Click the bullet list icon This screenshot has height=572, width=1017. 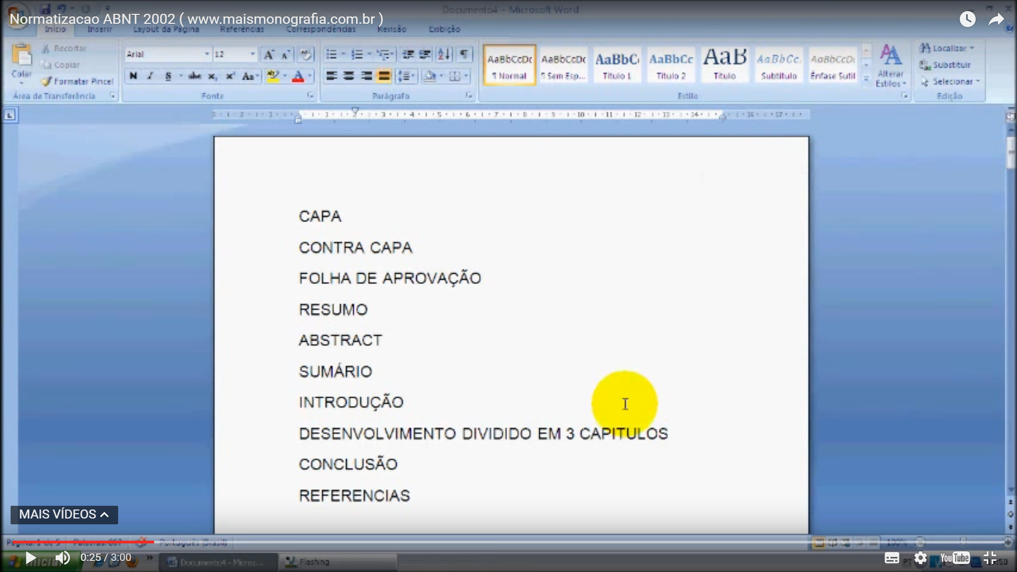(332, 55)
